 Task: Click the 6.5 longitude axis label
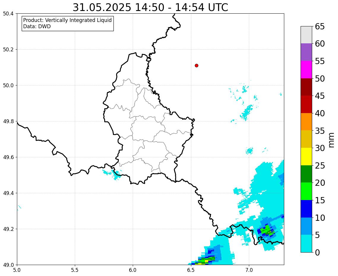tap(191, 270)
